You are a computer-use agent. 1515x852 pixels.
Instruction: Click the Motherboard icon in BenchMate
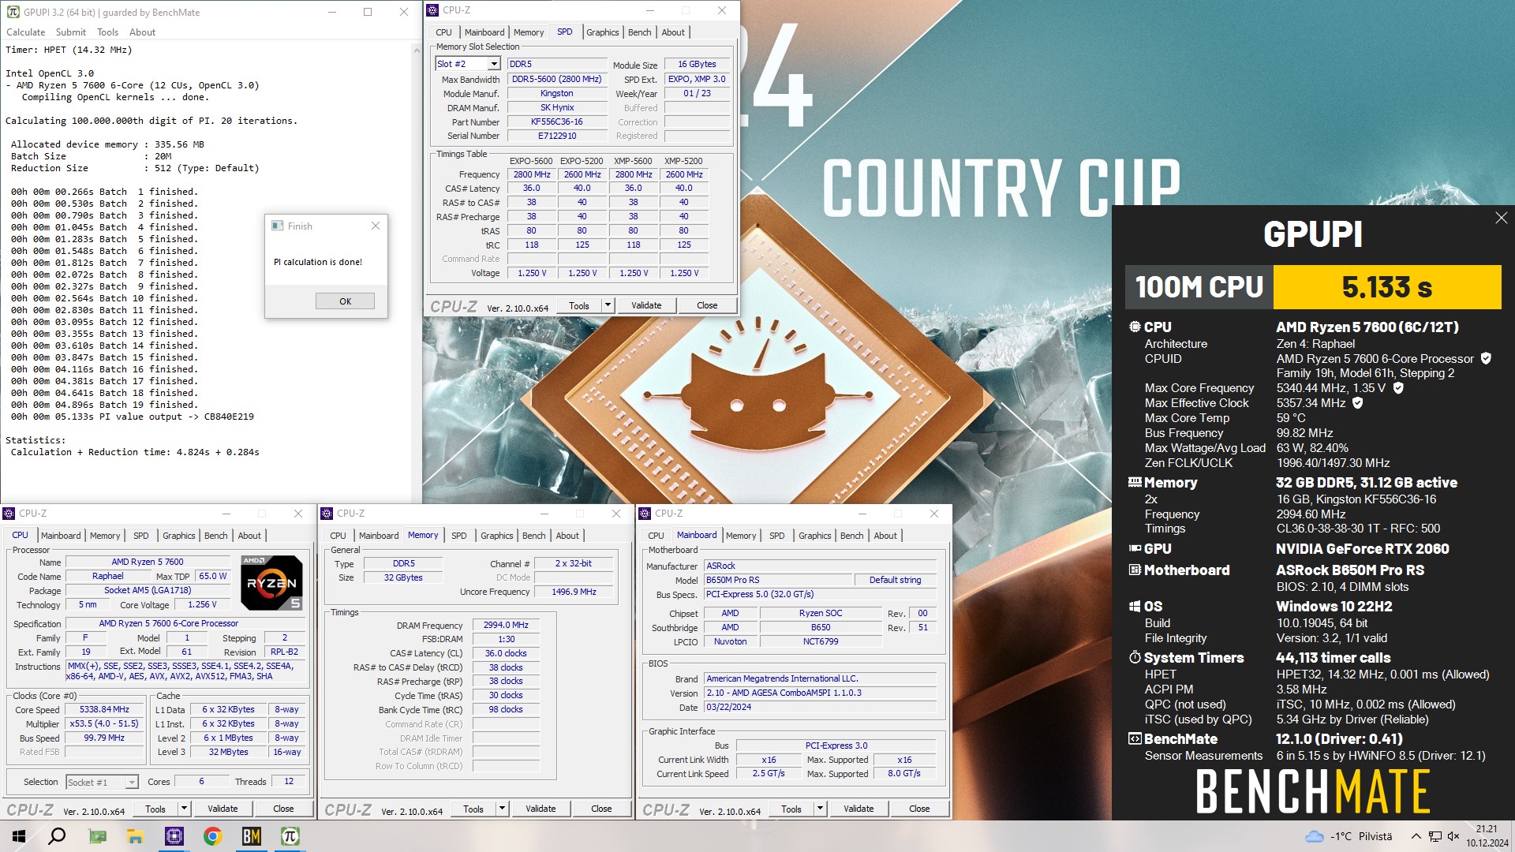[x=1135, y=570]
